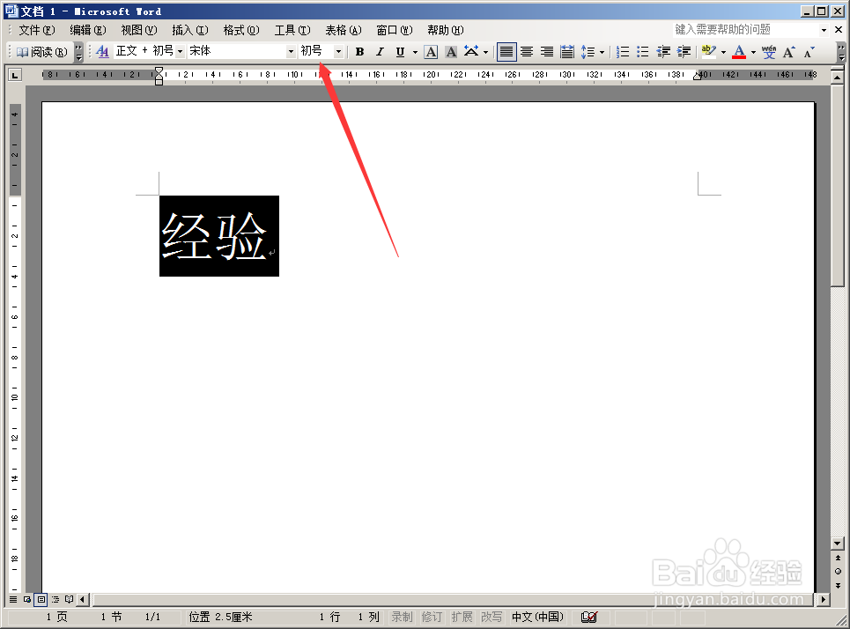Viewport: 850px width, 629px height.
Task: Toggle bulleted list
Action: [643, 51]
